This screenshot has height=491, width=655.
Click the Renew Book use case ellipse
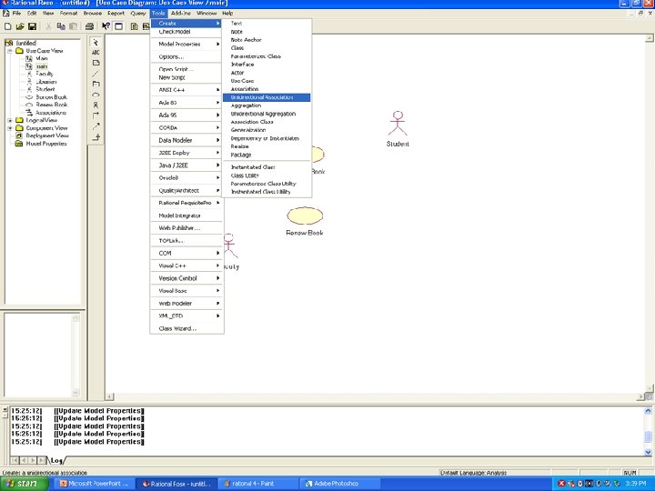(305, 215)
